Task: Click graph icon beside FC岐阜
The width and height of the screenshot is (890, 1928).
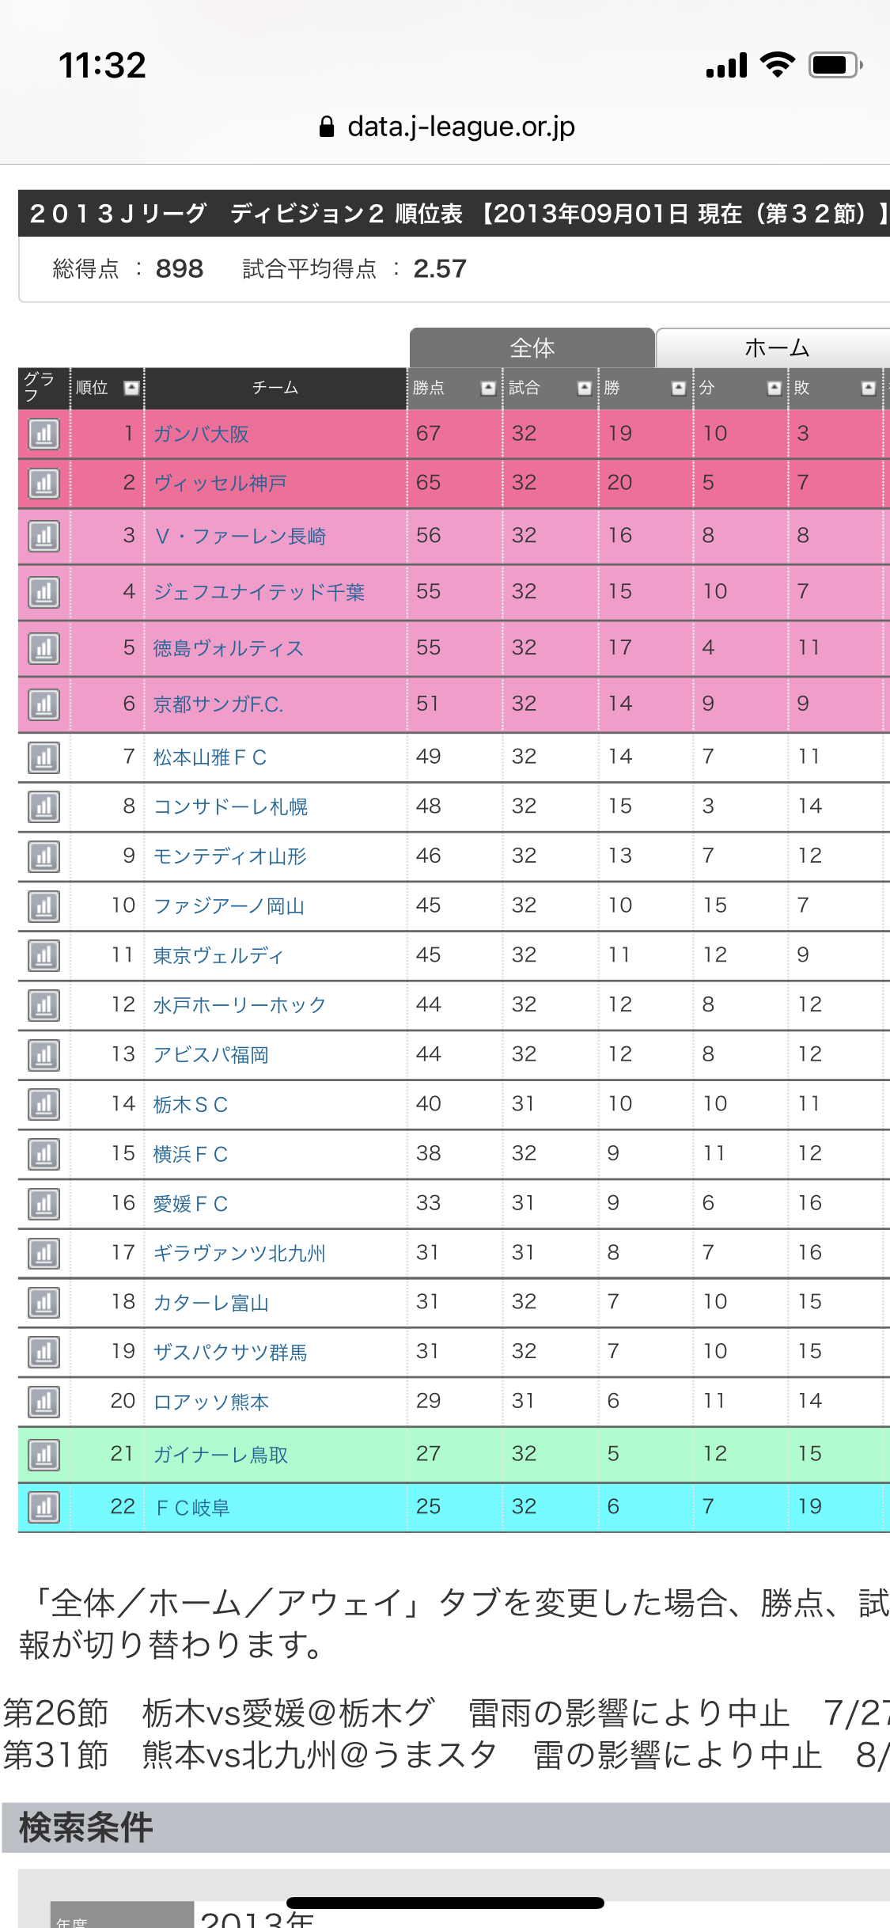Action: [x=44, y=1507]
